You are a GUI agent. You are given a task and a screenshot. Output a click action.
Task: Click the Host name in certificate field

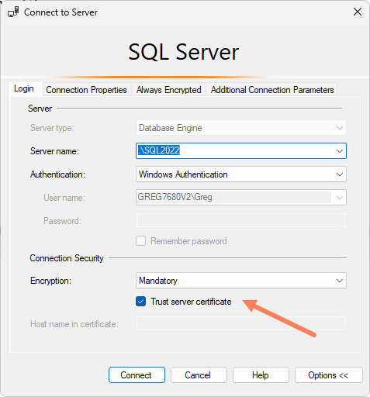241,323
